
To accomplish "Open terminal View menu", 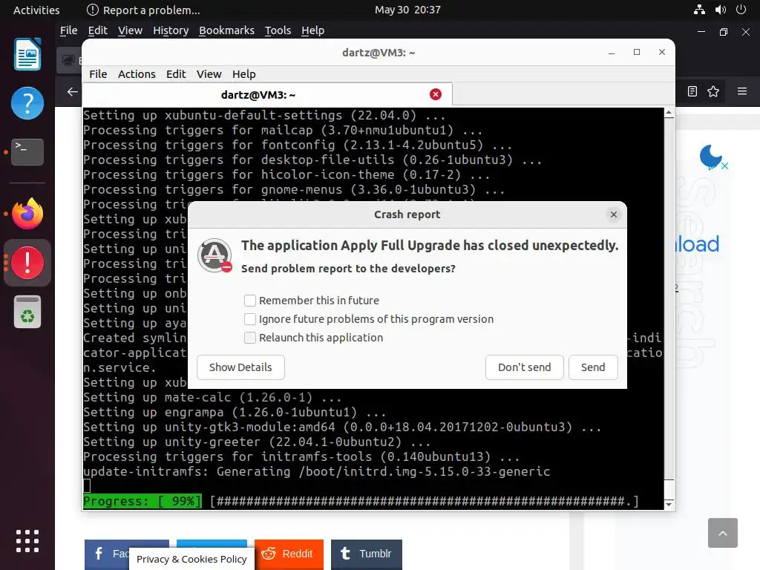I will click(209, 74).
